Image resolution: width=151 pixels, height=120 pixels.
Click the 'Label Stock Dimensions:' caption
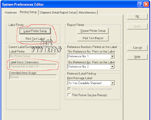click(x=24, y=62)
